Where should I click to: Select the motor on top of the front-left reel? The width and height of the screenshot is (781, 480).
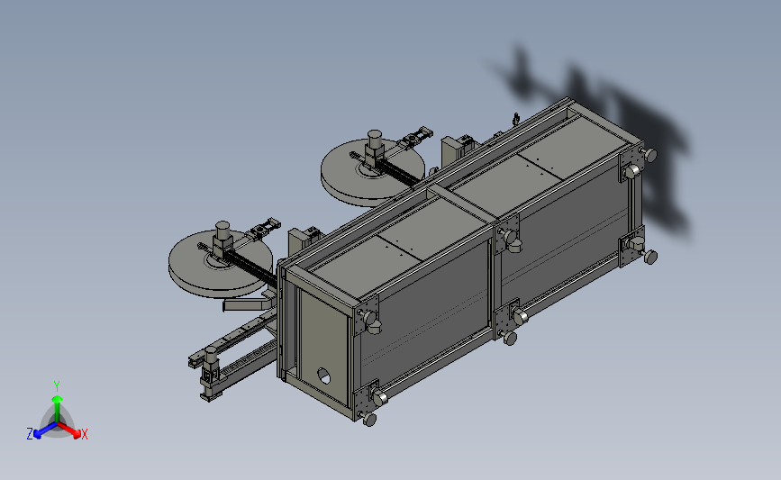pyautogui.click(x=222, y=238)
